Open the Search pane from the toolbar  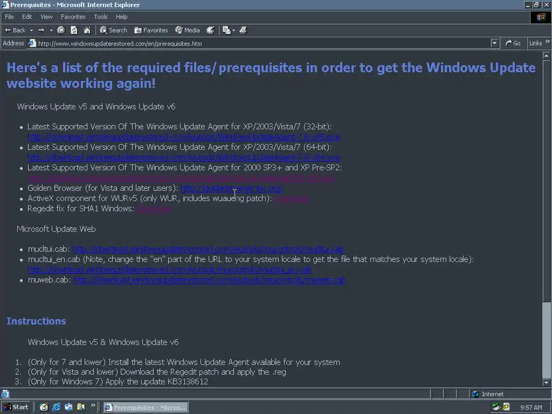[x=113, y=30]
